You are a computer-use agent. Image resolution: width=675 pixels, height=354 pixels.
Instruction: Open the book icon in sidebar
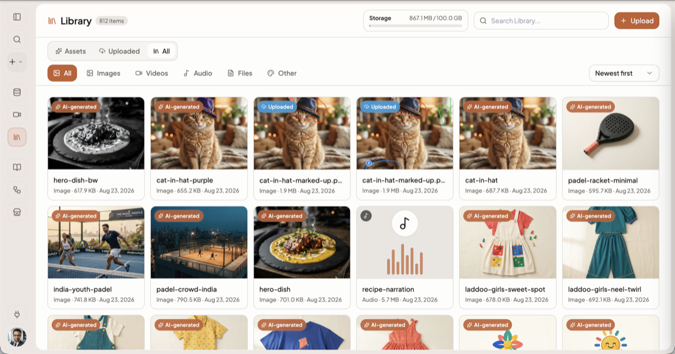tap(17, 167)
